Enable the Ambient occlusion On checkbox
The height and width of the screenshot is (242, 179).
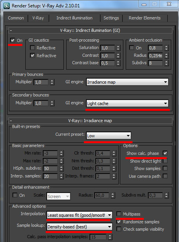pyautogui.click(x=132, y=48)
